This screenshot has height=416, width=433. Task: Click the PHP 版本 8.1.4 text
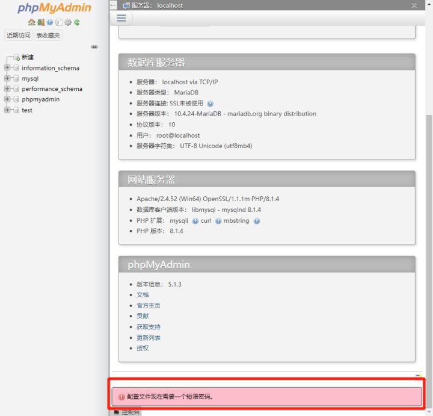pos(159,231)
